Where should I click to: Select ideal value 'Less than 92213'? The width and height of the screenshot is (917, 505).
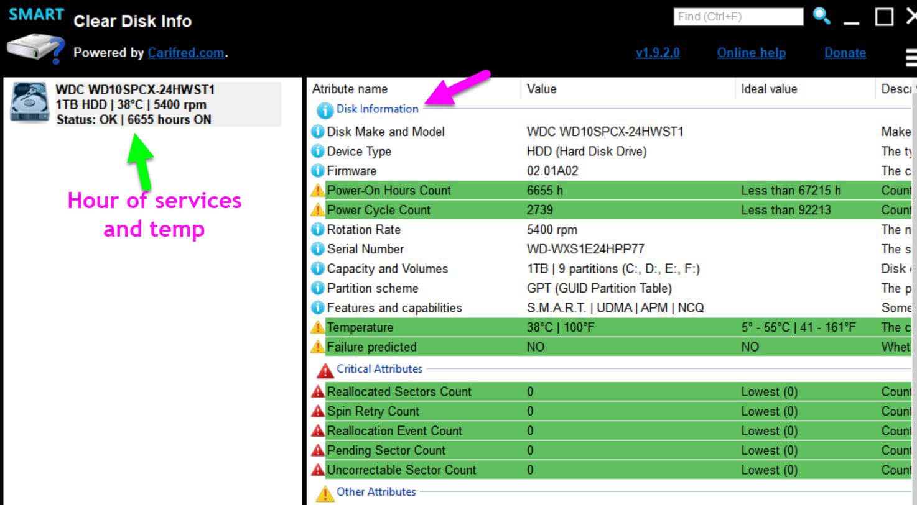(x=786, y=210)
